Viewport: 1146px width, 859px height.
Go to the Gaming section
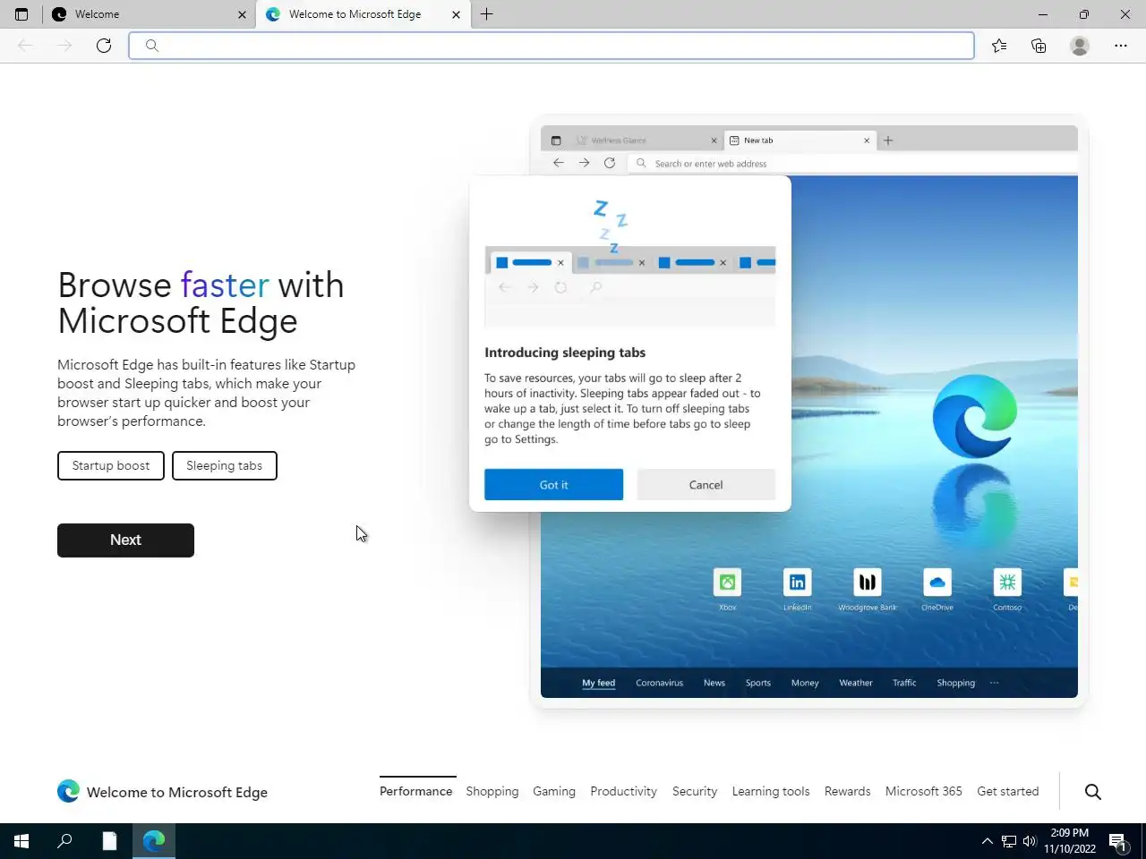coord(554,791)
